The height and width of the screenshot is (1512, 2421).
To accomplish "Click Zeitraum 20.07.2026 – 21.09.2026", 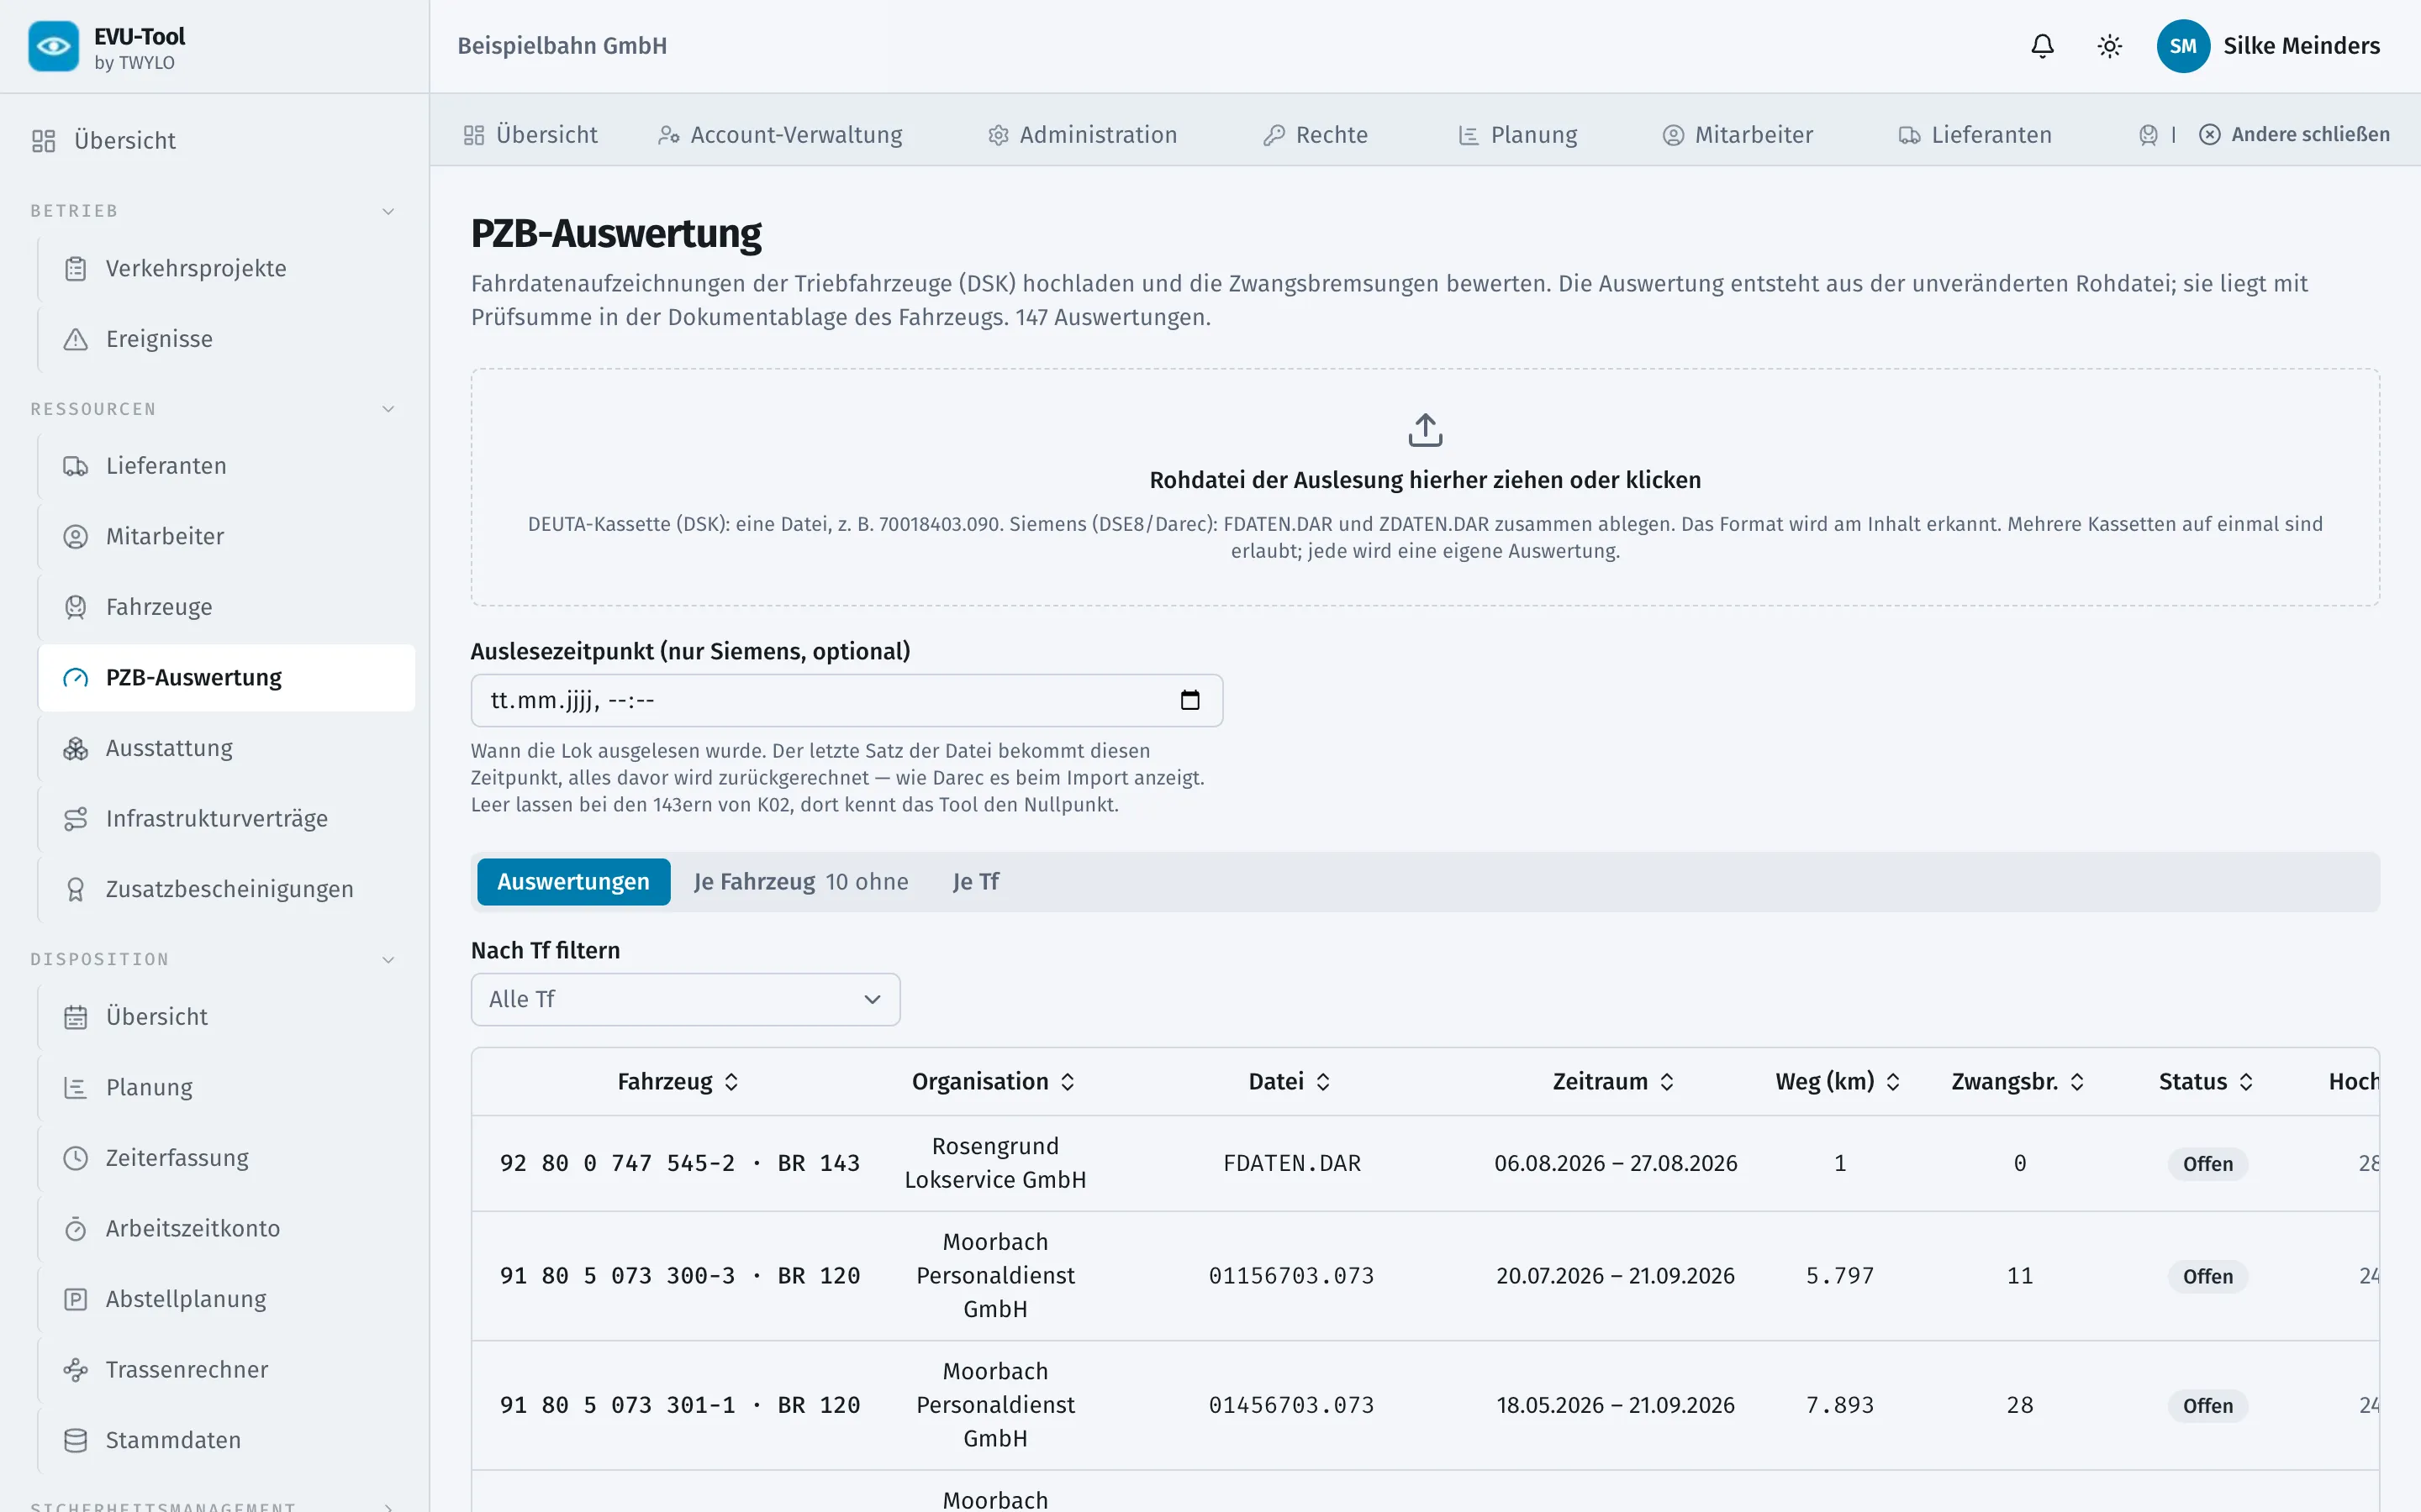I will coord(1615,1276).
